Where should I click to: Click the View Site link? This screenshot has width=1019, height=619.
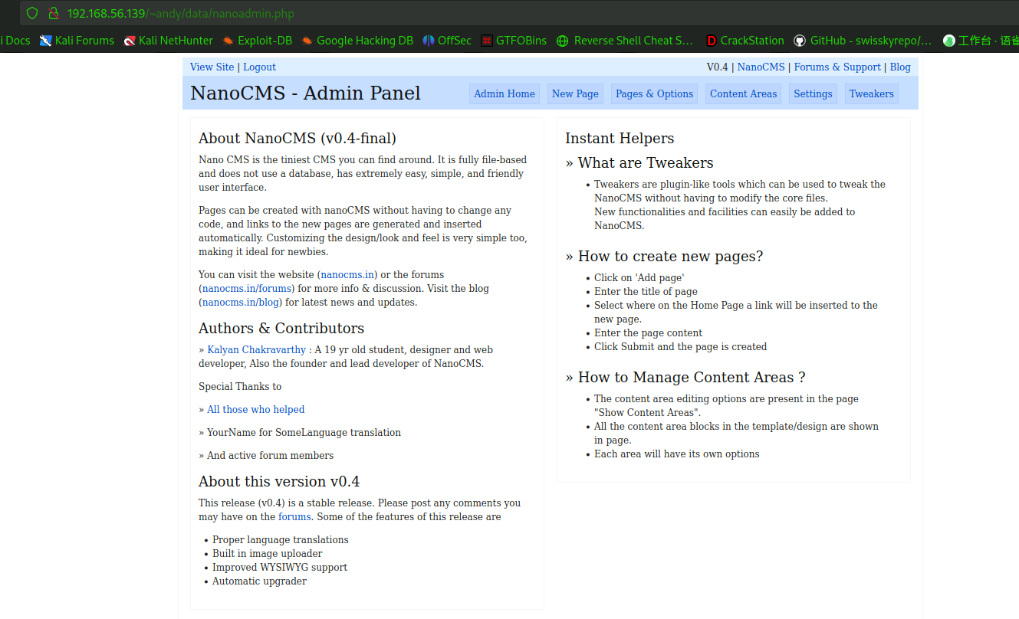(212, 67)
